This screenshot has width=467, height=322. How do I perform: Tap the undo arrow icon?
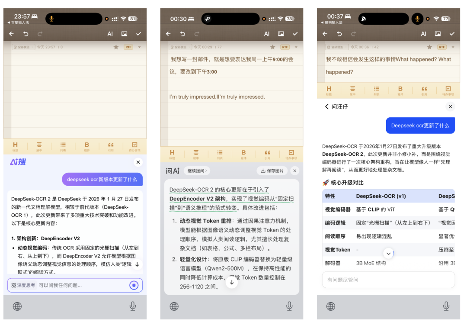coord(27,33)
